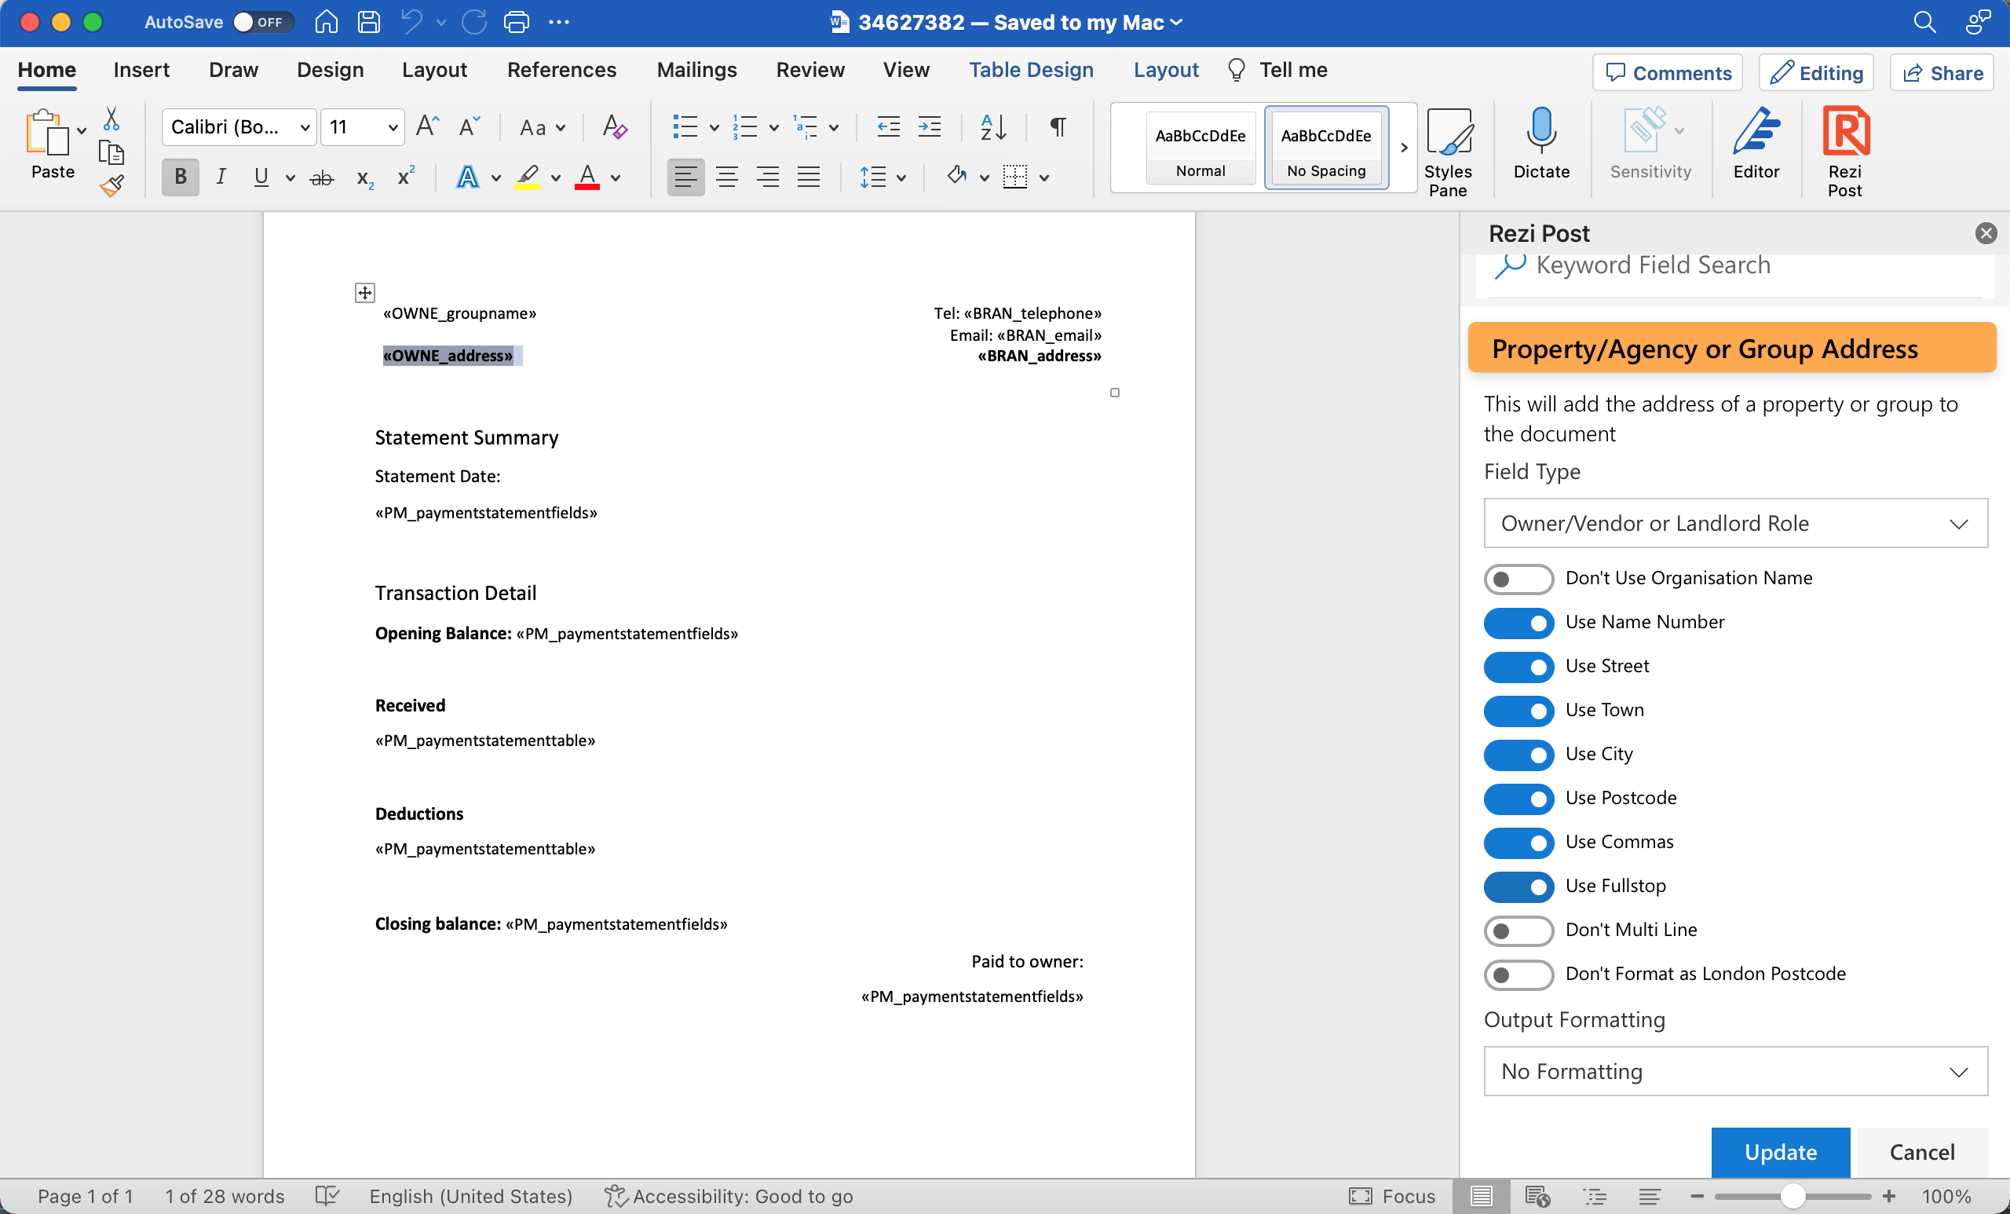Save the document using the disk icon
2010x1214 pixels.
point(369,22)
